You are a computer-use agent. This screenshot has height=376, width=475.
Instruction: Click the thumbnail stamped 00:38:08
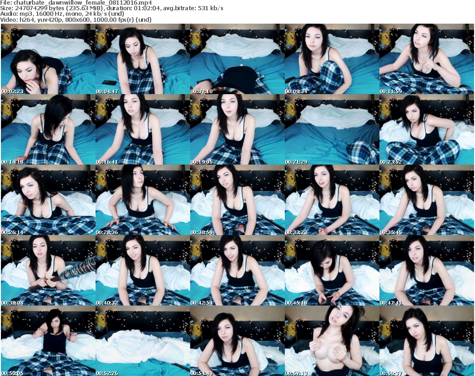point(48,271)
